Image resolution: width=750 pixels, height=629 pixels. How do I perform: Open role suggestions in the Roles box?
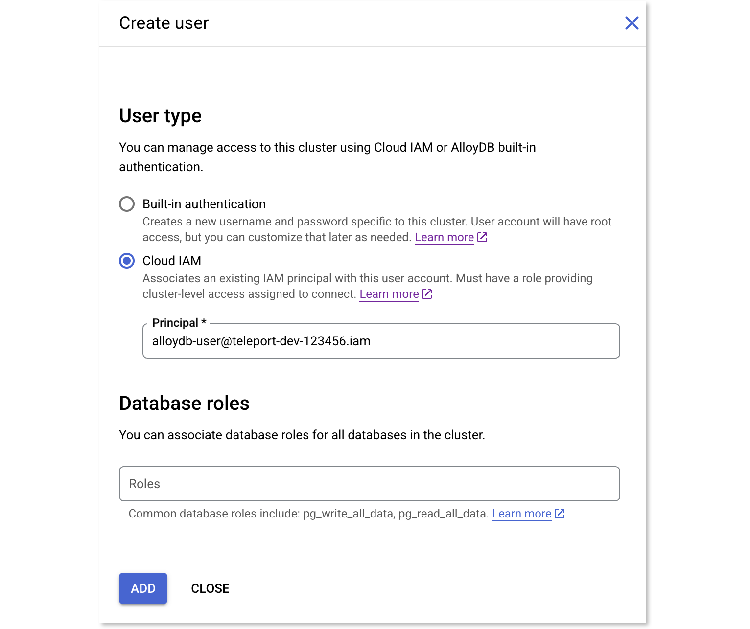(369, 484)
